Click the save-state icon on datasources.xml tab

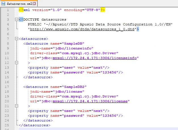tap(3, 4)
